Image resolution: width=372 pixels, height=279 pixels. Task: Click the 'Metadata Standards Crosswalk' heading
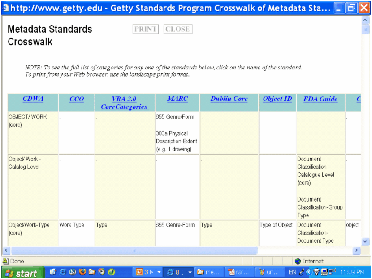click(50, 35)
